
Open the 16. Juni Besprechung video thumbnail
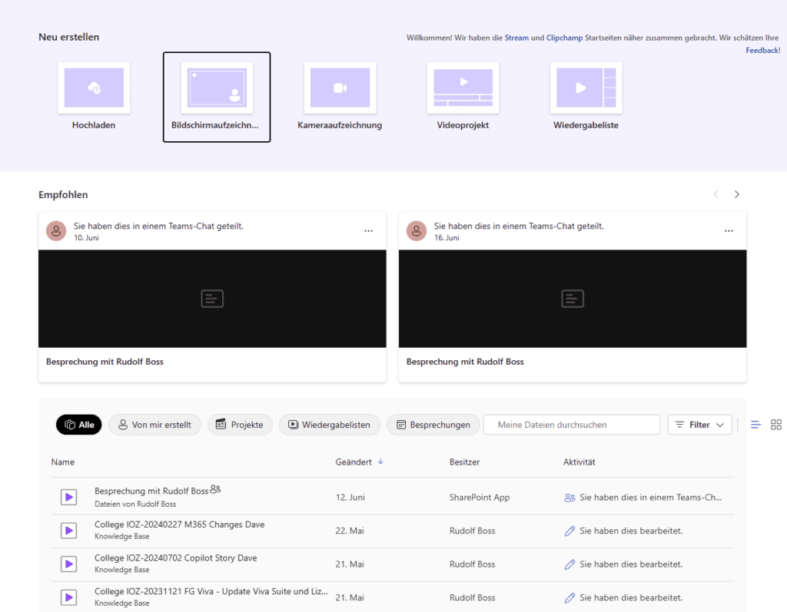pyautogui.click(x=573, y=299)
